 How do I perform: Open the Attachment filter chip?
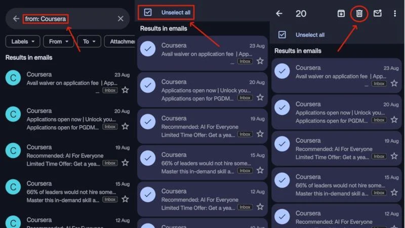pyautogui.click(x=120, y=42)
